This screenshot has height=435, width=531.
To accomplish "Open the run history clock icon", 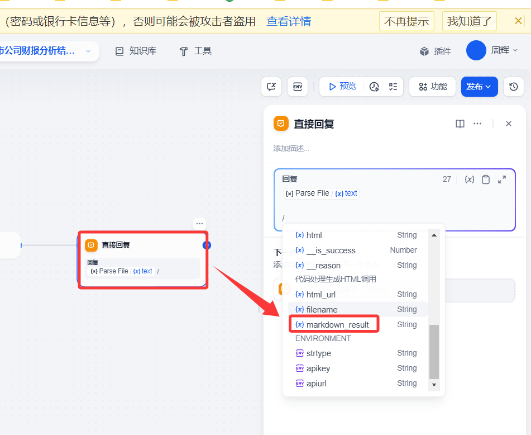I will (374, 87).
